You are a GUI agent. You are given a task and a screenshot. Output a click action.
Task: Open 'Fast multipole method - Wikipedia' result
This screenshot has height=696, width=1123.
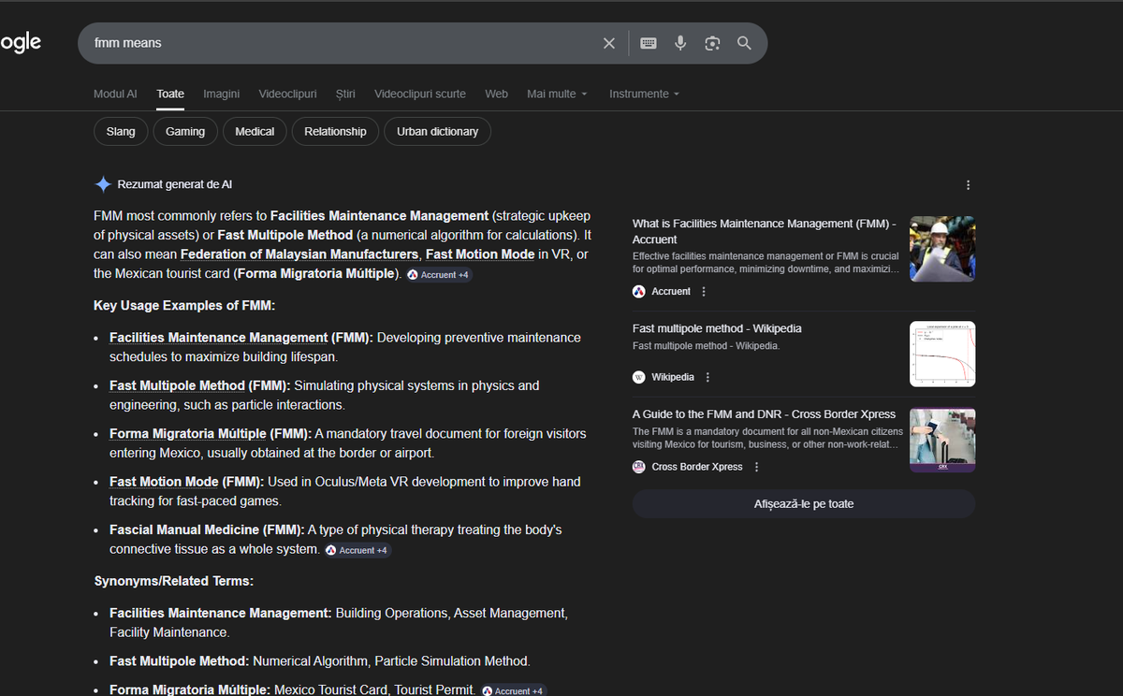717,328
